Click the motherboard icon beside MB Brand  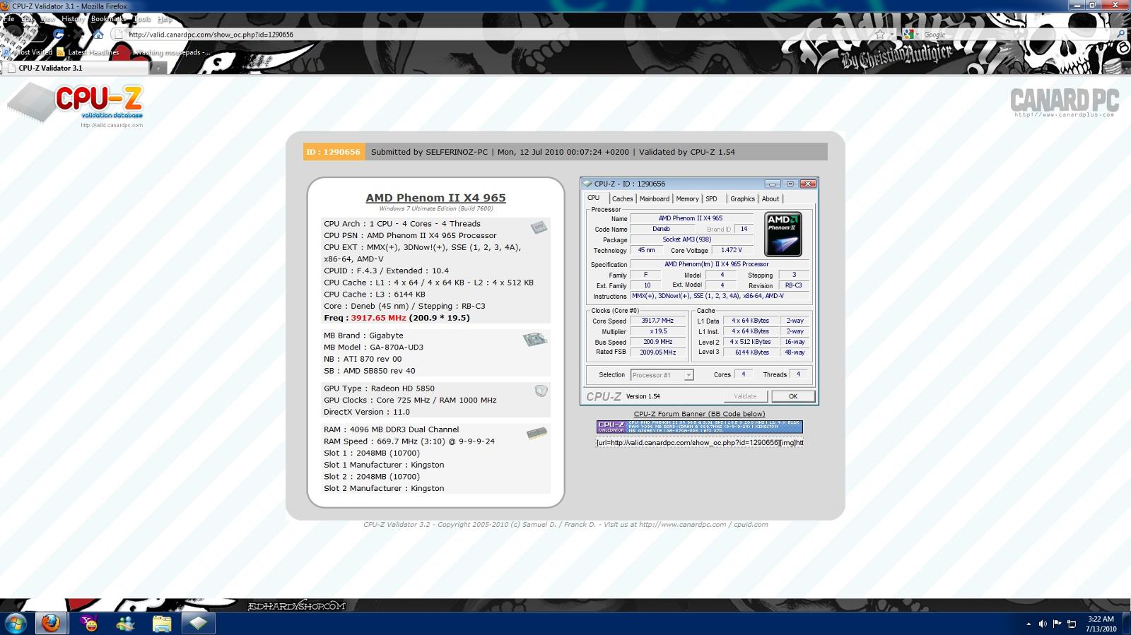535,340
